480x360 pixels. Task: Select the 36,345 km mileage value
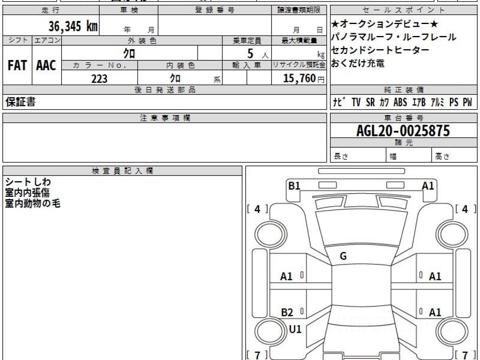point(73,26)
